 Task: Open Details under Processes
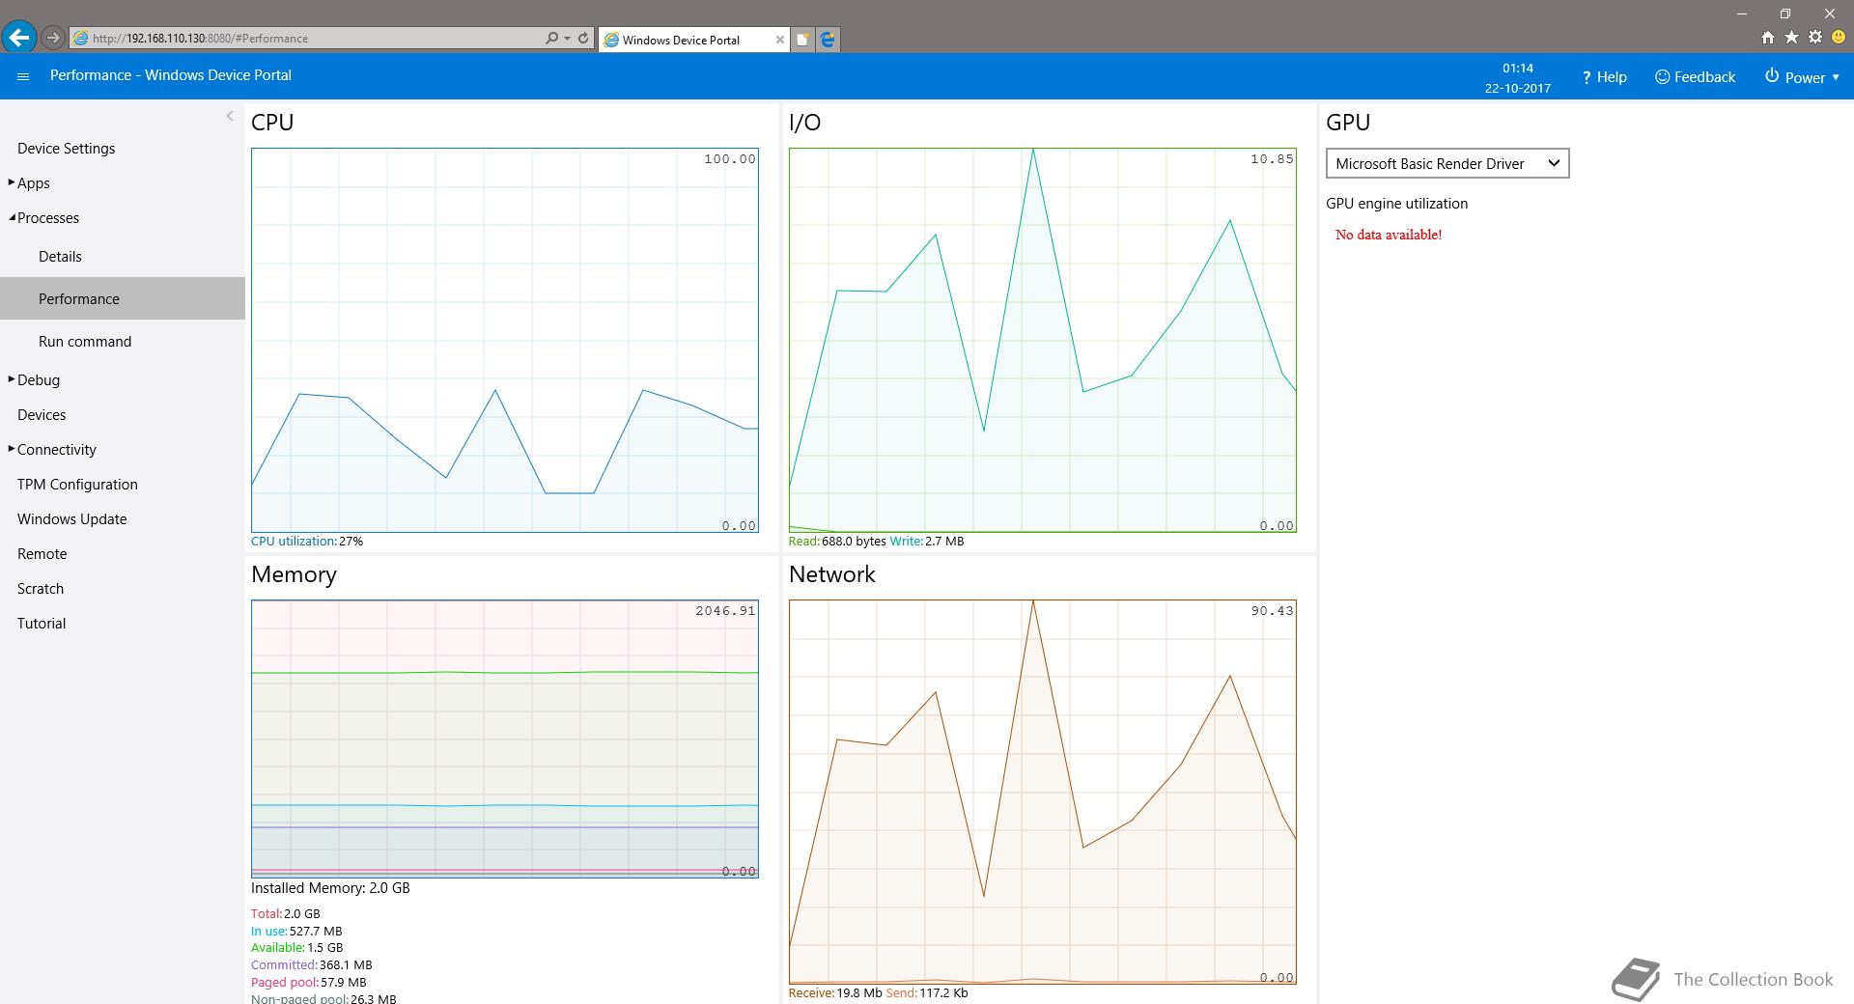tap(60, 256)
